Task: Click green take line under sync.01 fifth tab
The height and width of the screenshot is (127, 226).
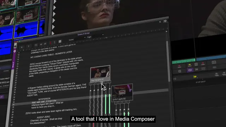Action: click(x=106, y=104)
